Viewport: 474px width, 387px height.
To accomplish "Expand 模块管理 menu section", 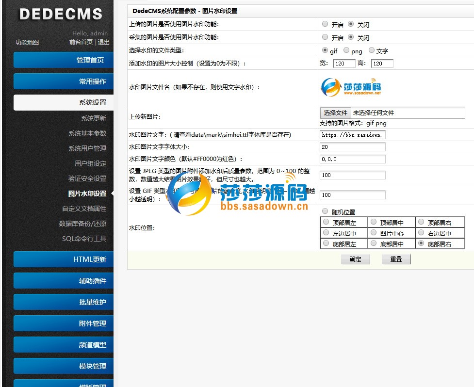I will pyautogui.click(x=64, y=366).
